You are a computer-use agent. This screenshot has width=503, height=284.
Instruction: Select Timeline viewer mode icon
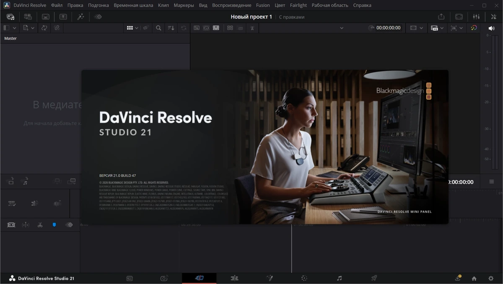pyautogui.click(x=216, y=28)
